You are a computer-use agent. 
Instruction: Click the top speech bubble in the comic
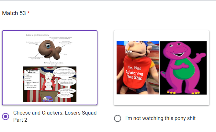point(66,72)
